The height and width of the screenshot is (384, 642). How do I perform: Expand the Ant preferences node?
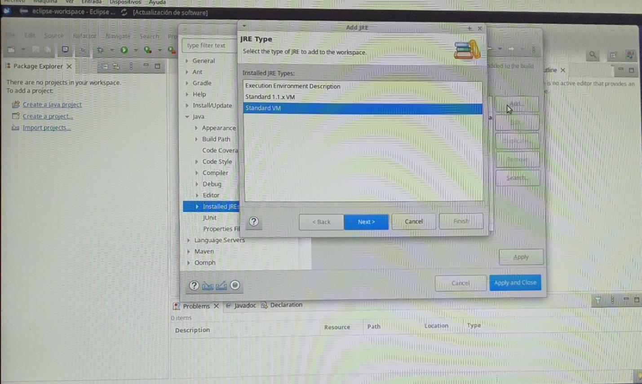tap(187, 72)
